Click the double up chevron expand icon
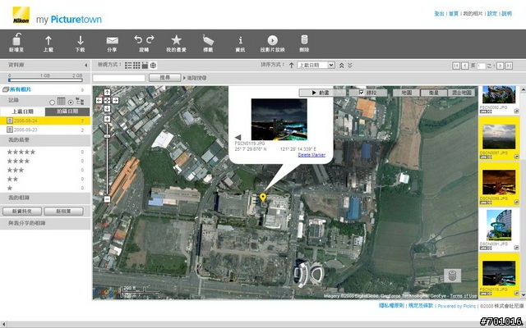 [x=342, y=66]
